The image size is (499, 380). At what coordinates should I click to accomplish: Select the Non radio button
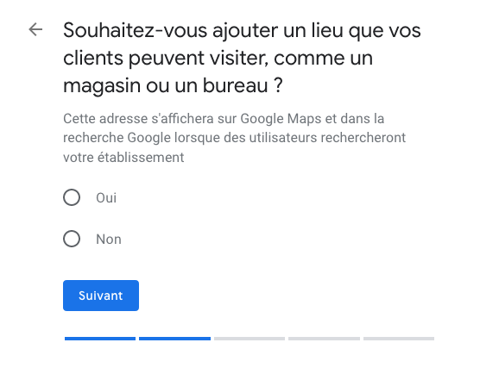(72, 239)
